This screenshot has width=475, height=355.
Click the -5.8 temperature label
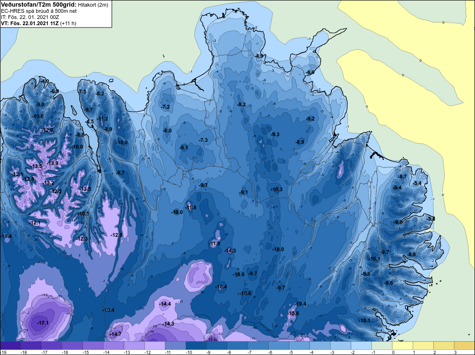(431, 218)
